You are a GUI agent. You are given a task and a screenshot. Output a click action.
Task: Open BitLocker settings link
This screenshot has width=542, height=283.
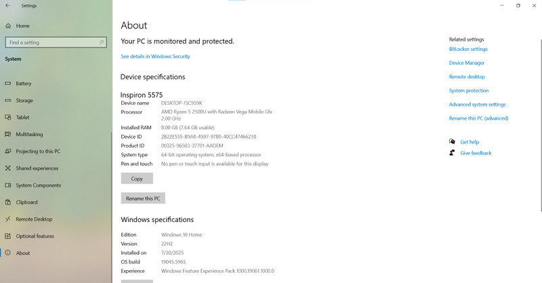click(x=468, y=49)
